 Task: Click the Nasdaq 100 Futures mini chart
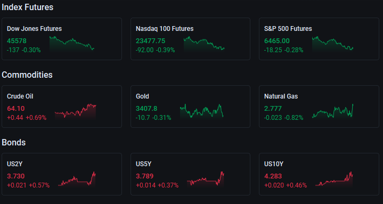coord(204,44)
